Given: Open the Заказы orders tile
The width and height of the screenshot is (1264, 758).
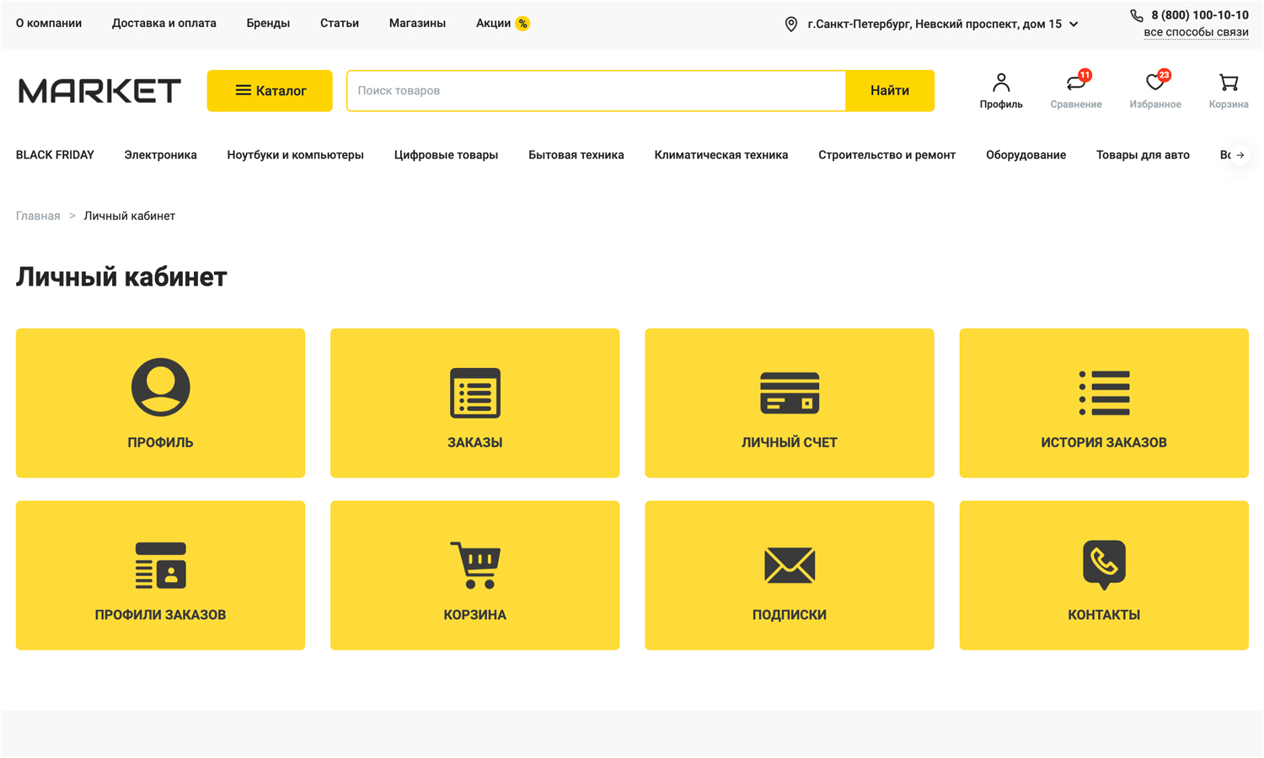Looking at the screenshot, I should coord(474,403).
